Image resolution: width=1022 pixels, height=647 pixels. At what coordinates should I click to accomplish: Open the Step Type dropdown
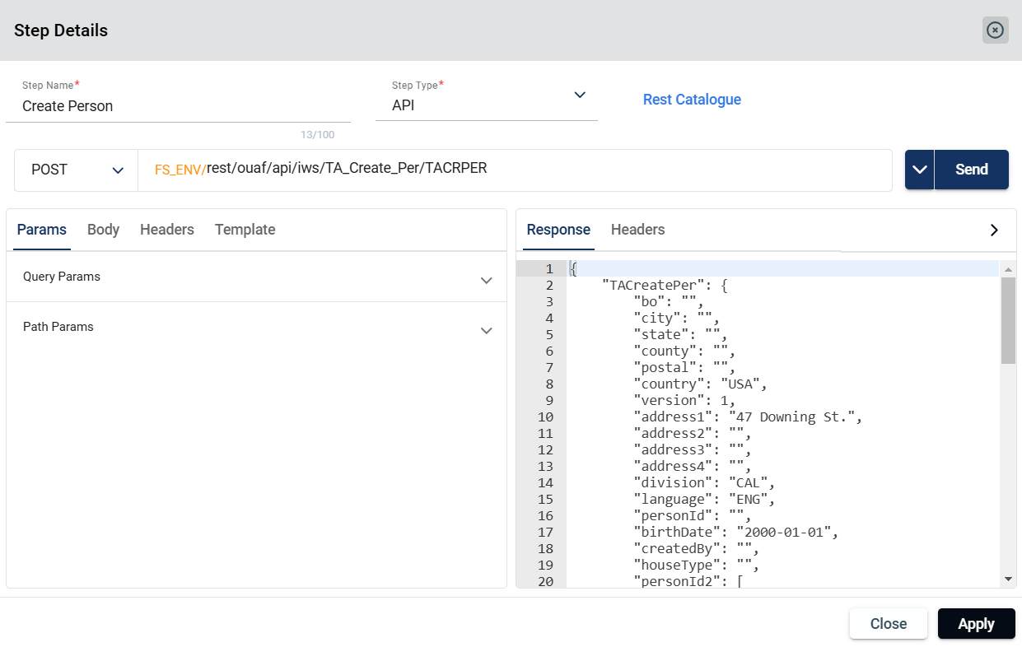point(579,95)
